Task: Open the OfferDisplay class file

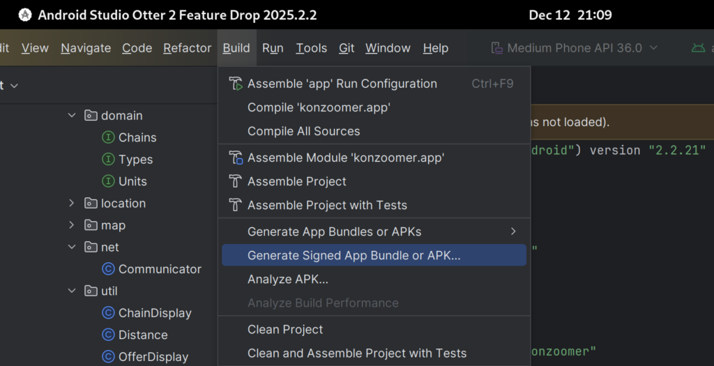Action: pos(153,356)
